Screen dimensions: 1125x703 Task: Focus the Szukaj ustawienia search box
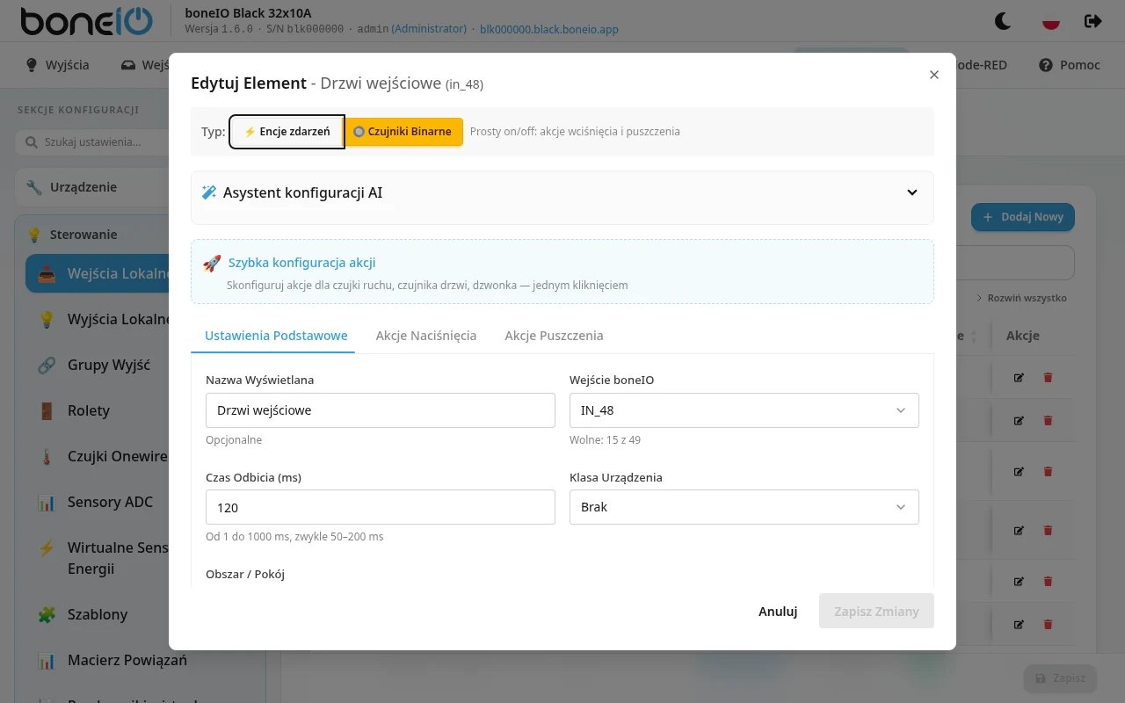click(x=92, y=141)
